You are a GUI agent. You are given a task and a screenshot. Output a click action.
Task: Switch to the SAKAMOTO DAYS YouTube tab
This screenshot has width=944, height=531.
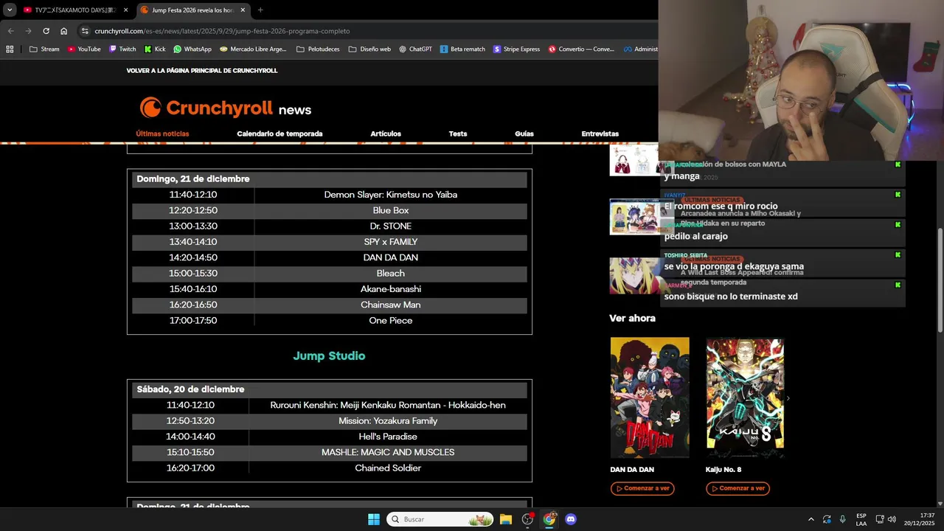[75, 10]
